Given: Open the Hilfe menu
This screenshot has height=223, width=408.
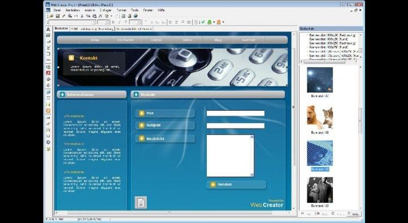Looking at the screenshot, I should coord(161,10).
